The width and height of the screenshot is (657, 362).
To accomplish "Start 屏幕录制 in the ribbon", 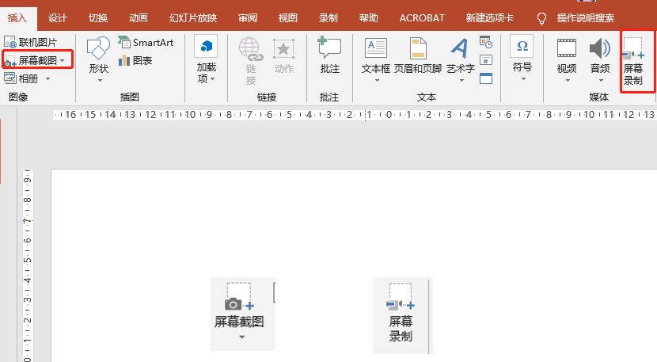I will (632, 61).
